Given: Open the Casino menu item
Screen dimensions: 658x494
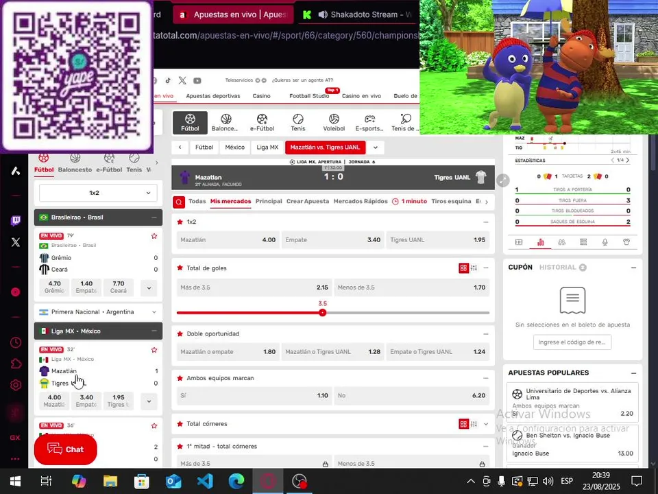Looking at the screenshot, I should coord(261,96).
